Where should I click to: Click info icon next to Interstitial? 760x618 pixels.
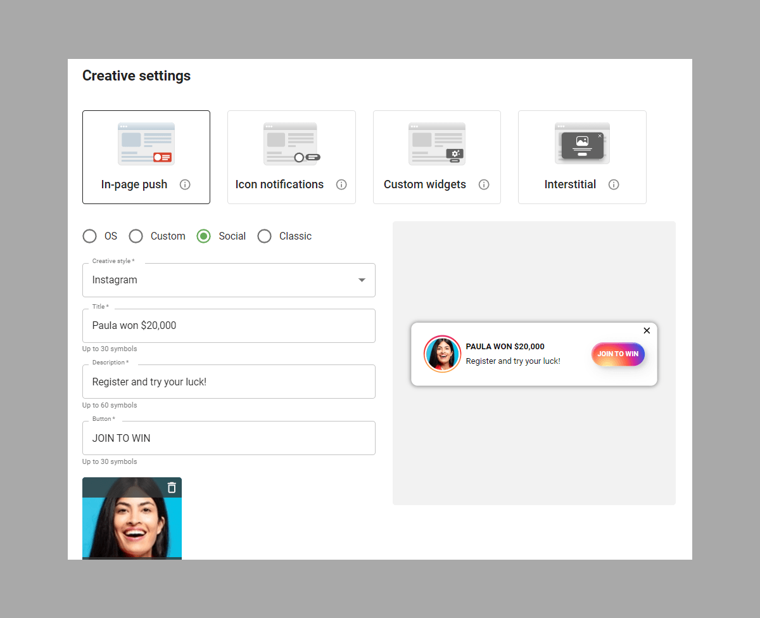click(x=614, y=184)
